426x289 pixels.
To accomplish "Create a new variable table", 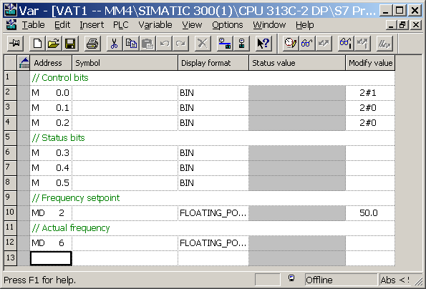I will pyautogui.click(x=37, y=44).
